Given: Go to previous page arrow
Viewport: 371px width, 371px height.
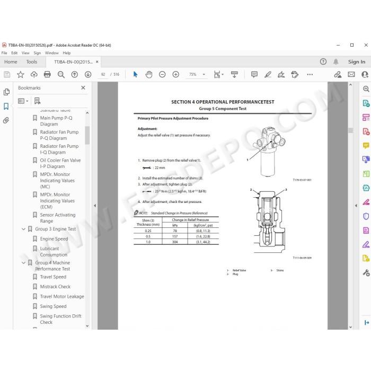Looking at the screenshot, I should click(75, 75).
